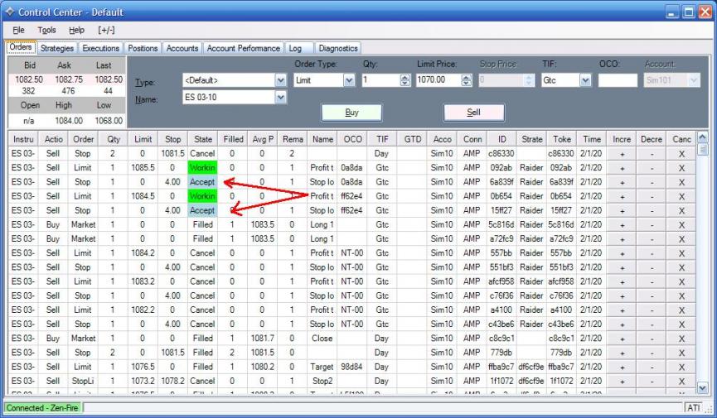The height and width of the screenshot is (418, 717).
Task: Click the Qty stepper arrows
Action: click(x=405, y=80)
